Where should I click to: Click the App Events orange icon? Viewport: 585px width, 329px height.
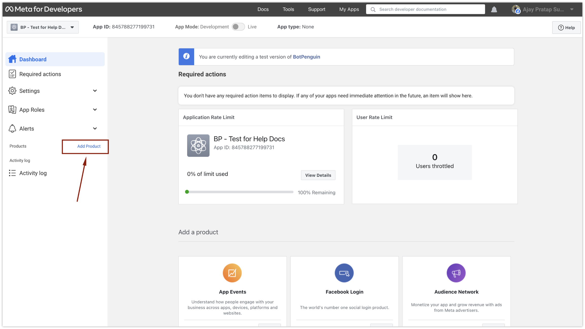[232, 273]
